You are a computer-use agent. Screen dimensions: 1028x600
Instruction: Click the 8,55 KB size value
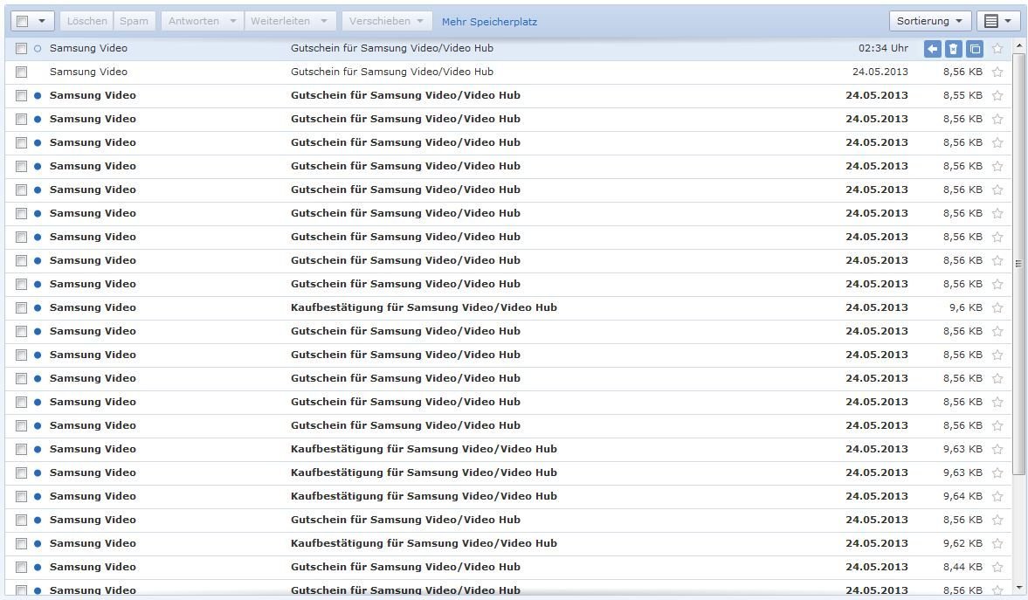click(963, 96)
